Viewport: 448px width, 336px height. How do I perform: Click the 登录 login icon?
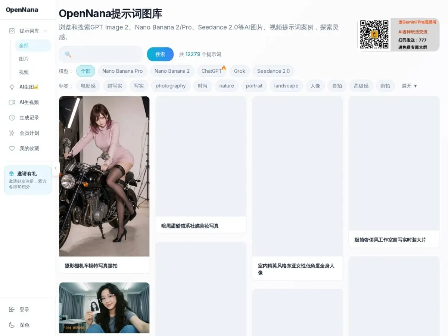click(x=12, y=309)
